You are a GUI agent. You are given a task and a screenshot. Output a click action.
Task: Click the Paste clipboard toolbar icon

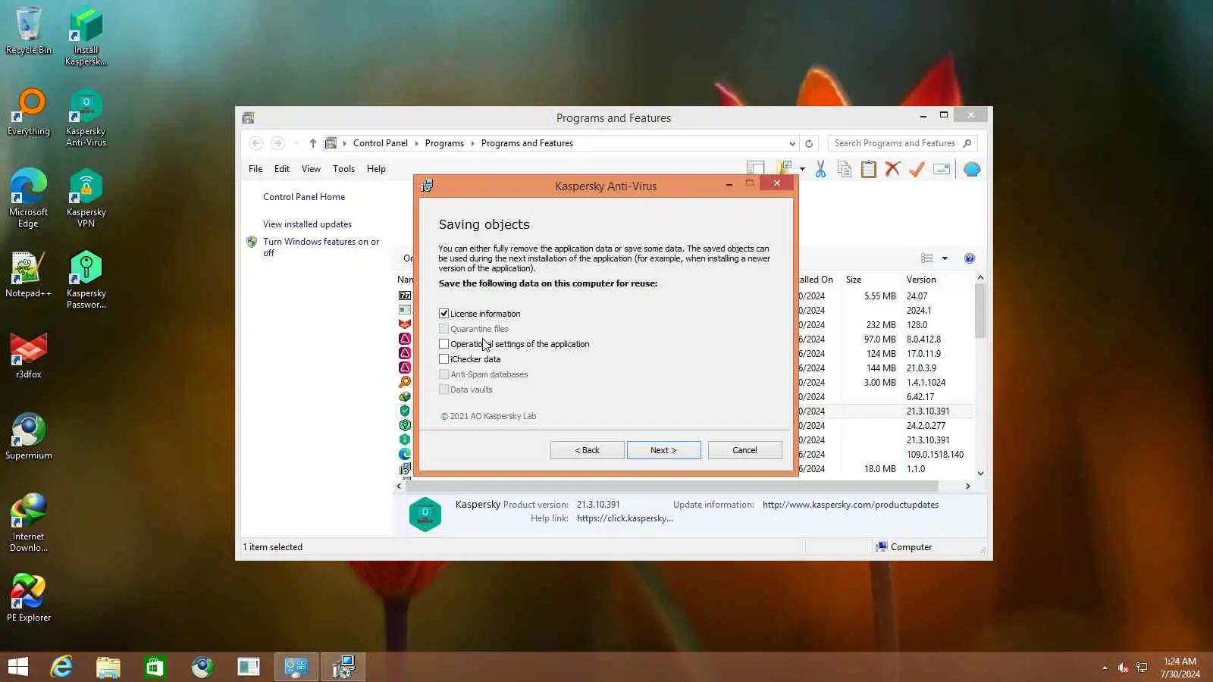[x=869, y=169]
